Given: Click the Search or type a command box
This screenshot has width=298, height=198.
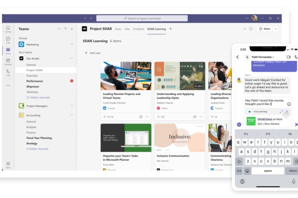Looking at the screenshot, I should pyautogui.click(x=142, y=18).
